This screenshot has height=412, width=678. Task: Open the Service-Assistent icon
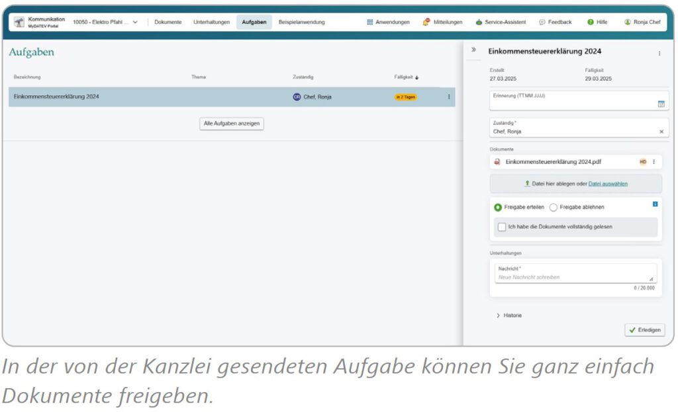pyautogui.click(x=478, y=22)
